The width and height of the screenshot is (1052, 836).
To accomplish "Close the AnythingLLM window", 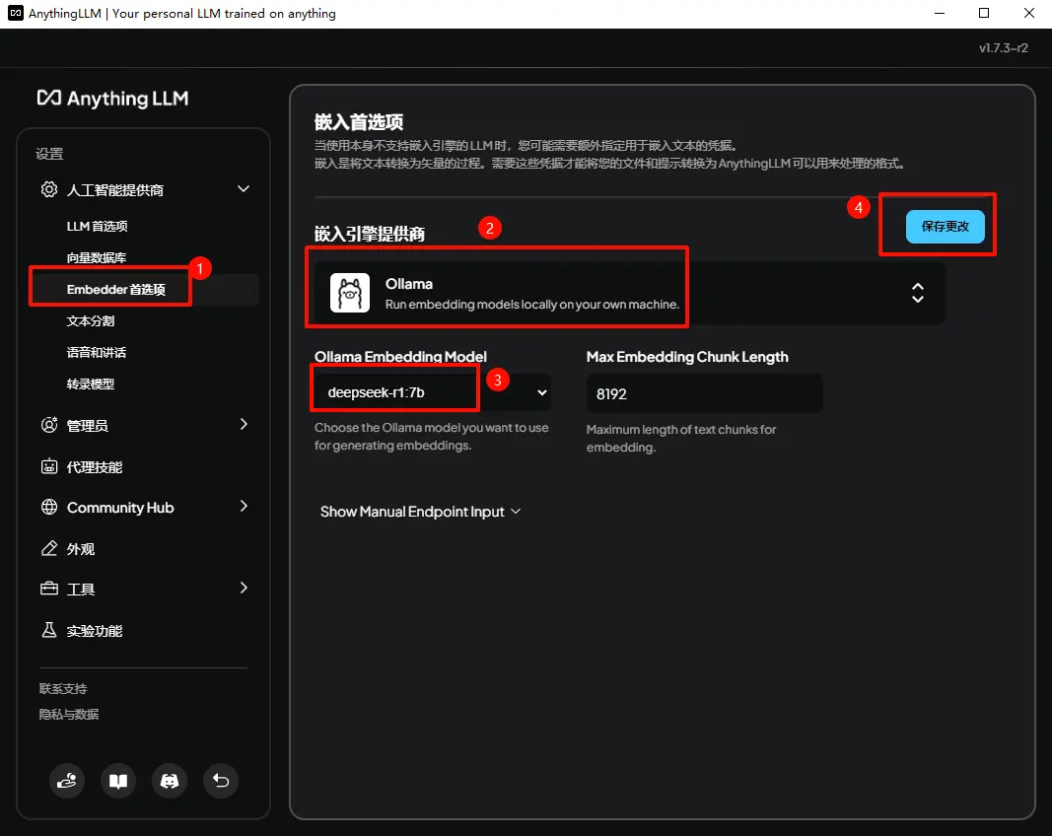I will pyautogui.click(x=1028, y=14).
